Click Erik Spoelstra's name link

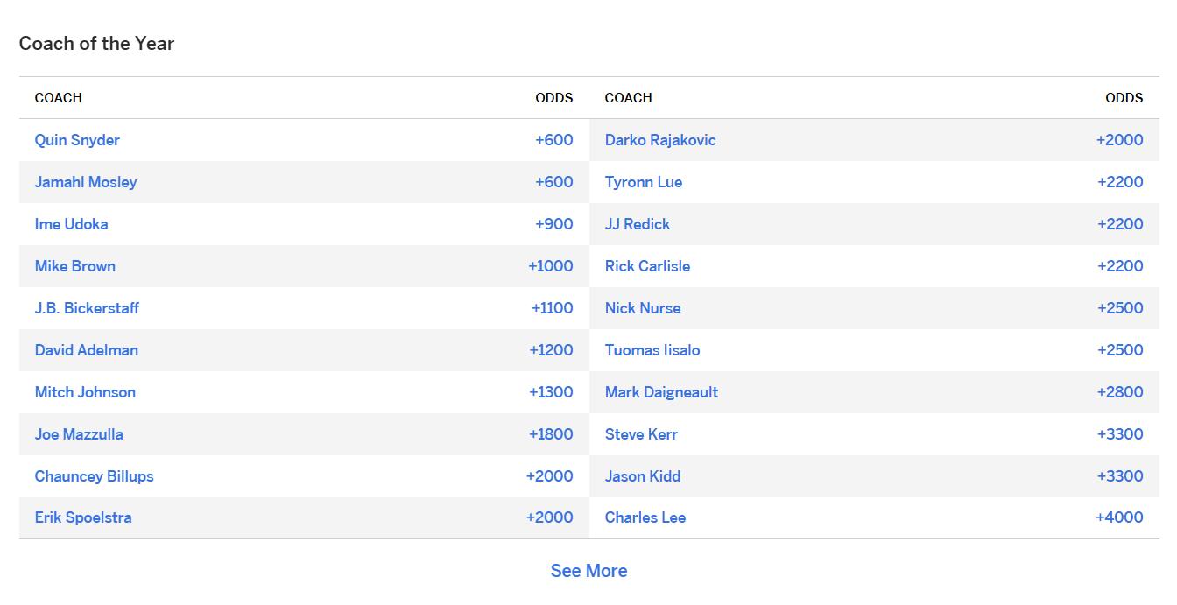pos(83,517)
